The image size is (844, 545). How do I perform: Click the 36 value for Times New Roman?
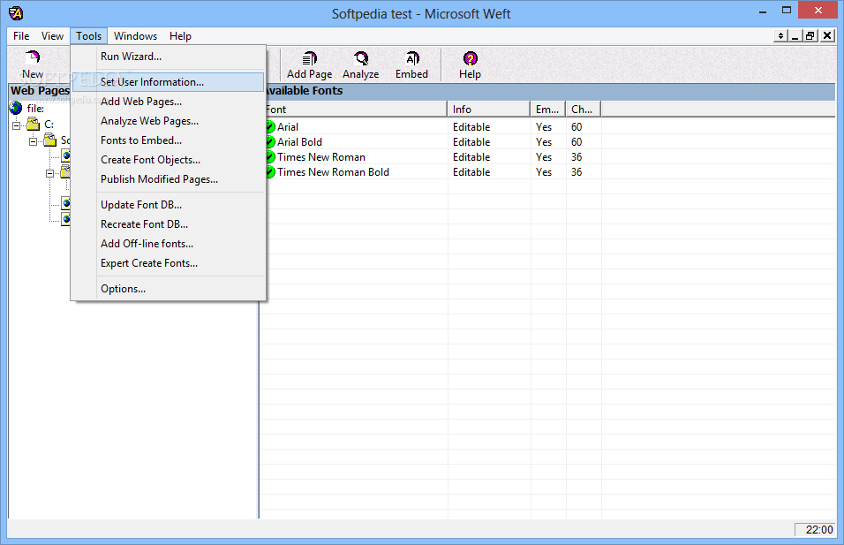[x=576, y=157]
